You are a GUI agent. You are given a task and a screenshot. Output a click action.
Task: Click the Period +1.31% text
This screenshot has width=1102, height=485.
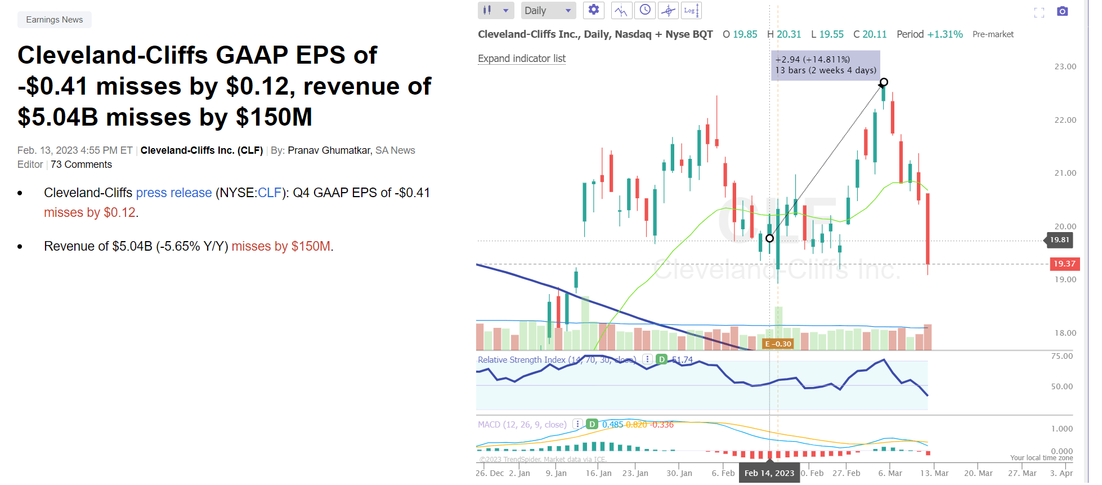(929, 34)
